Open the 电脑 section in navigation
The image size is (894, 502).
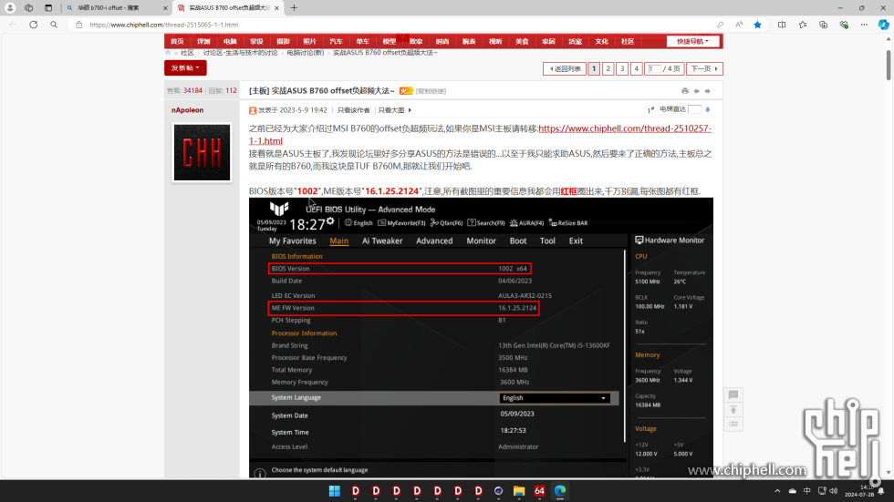pyautogui.click(x=230, y=42)
